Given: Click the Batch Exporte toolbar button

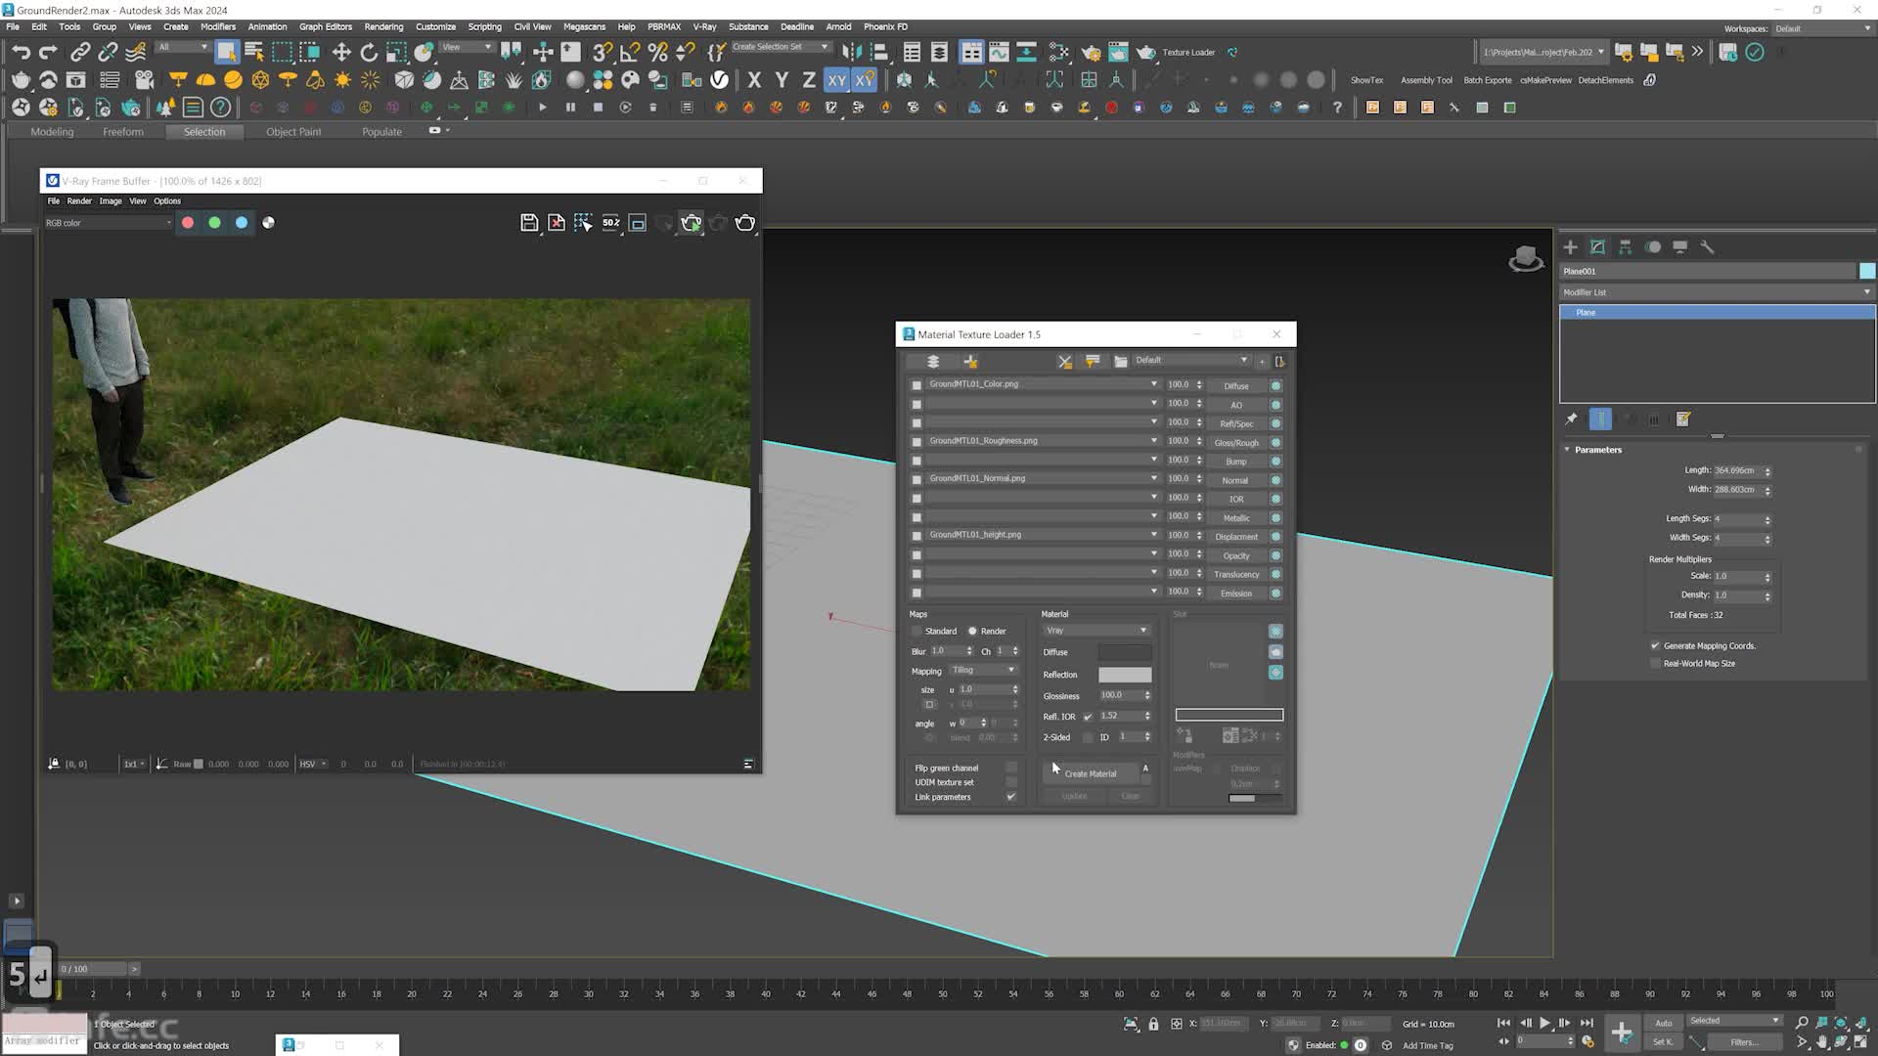Looking at the screenshot, I should pyautogui.click(x=1488, y=80).
